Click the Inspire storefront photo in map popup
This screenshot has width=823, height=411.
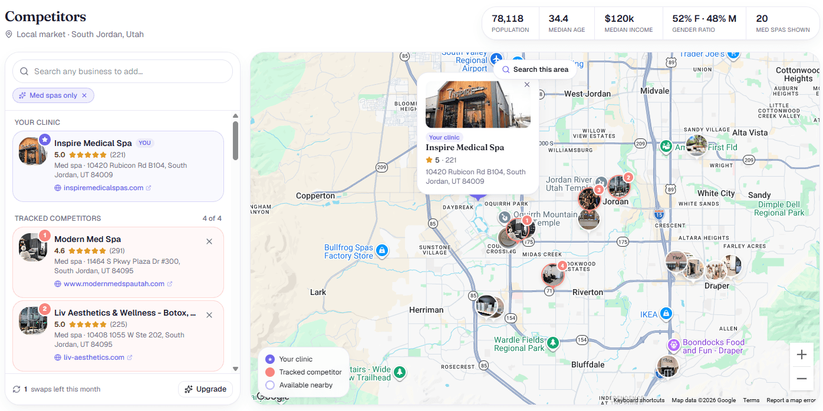(x=478, y=104)
